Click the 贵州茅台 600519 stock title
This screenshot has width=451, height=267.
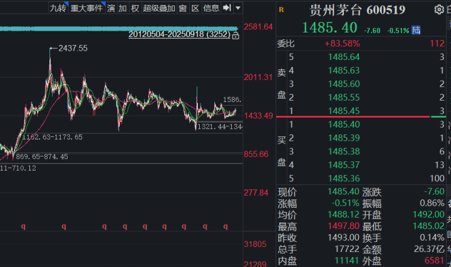pyautogui.click(x=357, y=10)
